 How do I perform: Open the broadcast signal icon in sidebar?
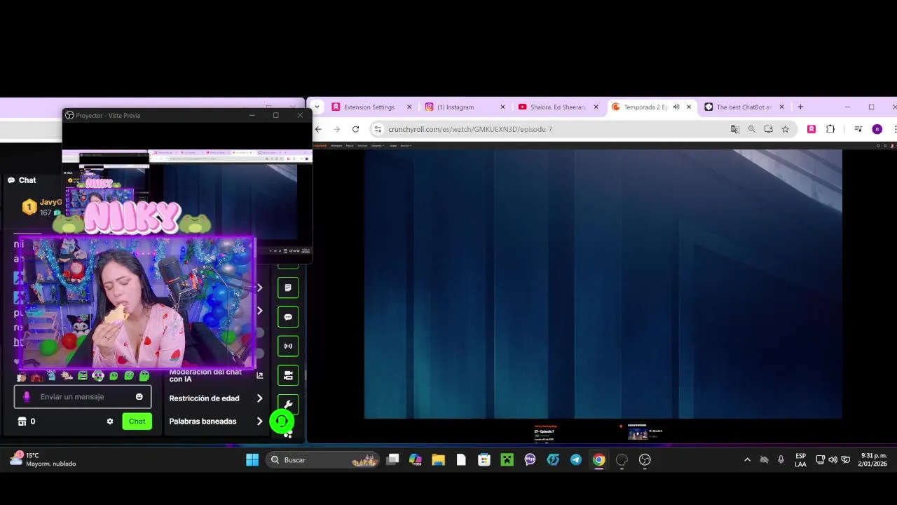click(x=288, y=346)
